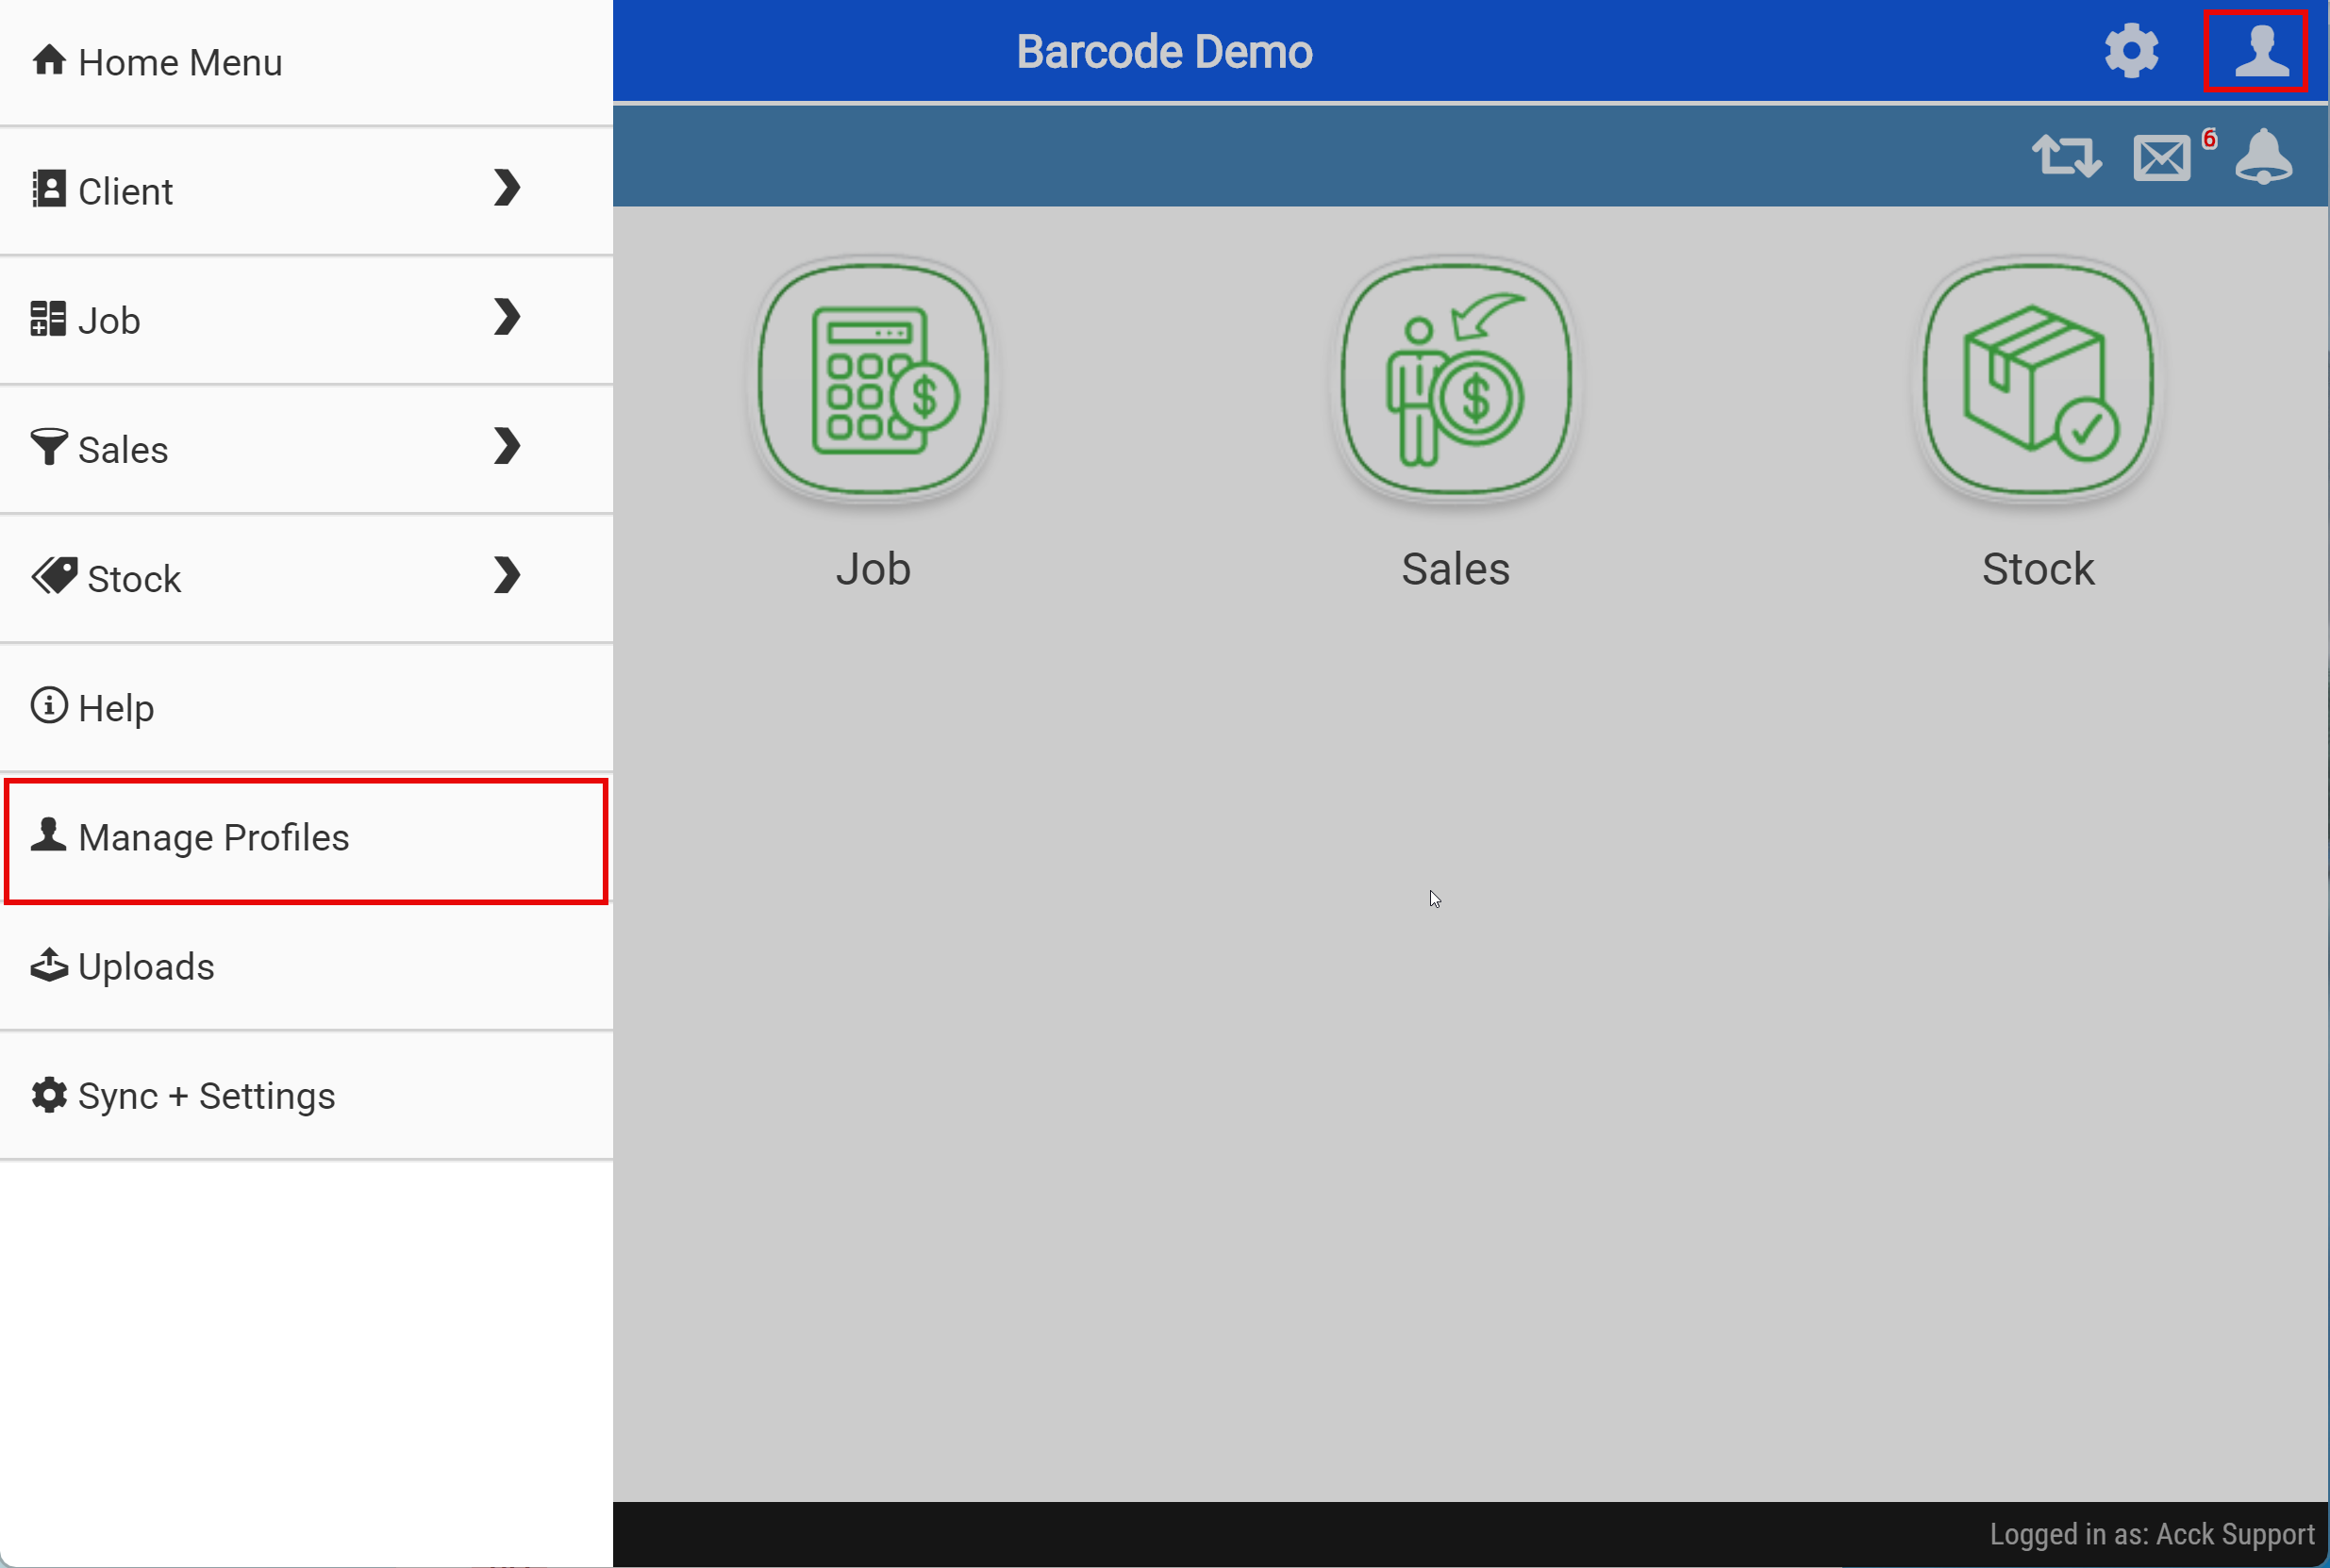Click the user profile icon in header
This screenshot has height=1568, width=2330.
tap(2260, 51)
